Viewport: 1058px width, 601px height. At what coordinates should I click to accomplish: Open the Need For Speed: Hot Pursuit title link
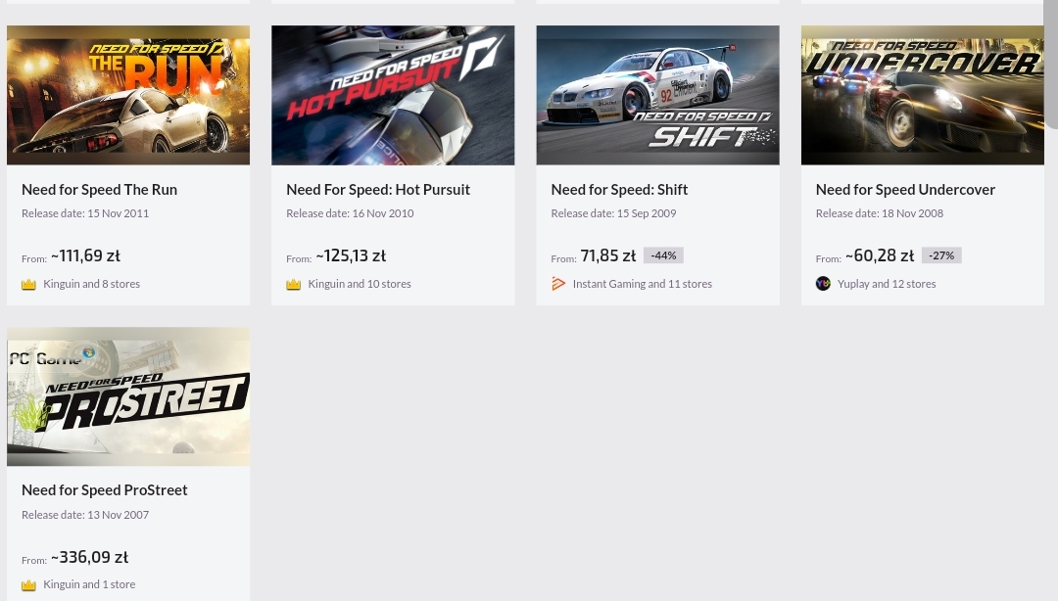tap(378, 189)
